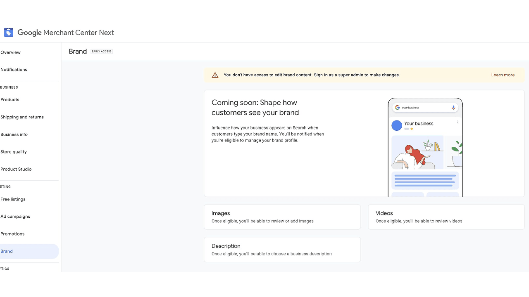Go to Ad campaigns

coord(15,217)
